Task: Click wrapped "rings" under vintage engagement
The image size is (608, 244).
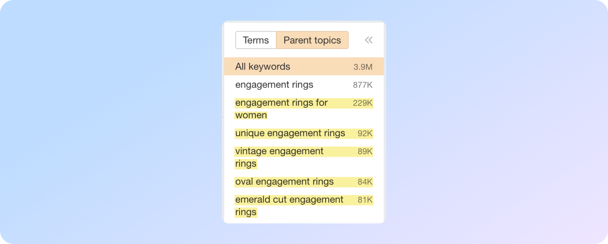Action: pyautogui.click(x=246, y=164)
